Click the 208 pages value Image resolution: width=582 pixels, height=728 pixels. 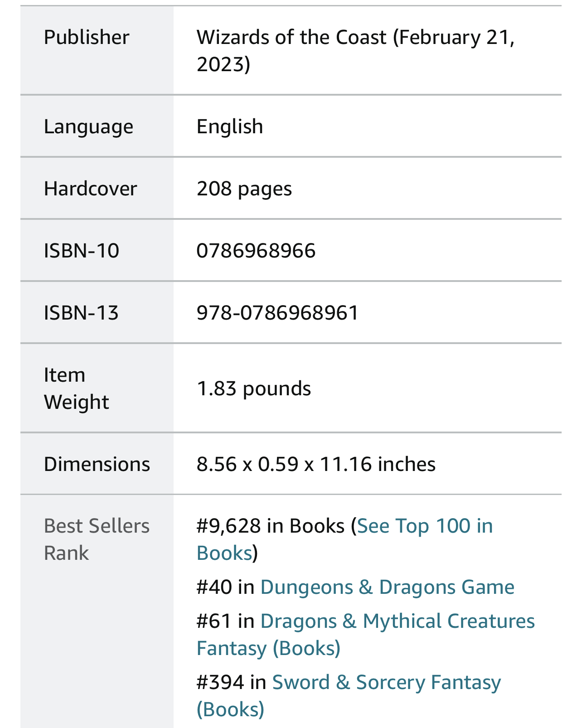(x=244, y=189)
